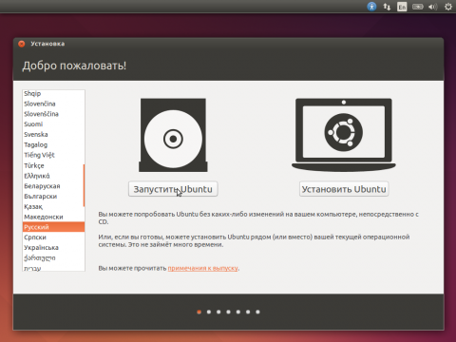Click the highlighted Русский entry
The image size is (456, 342).
coord(53,227)
